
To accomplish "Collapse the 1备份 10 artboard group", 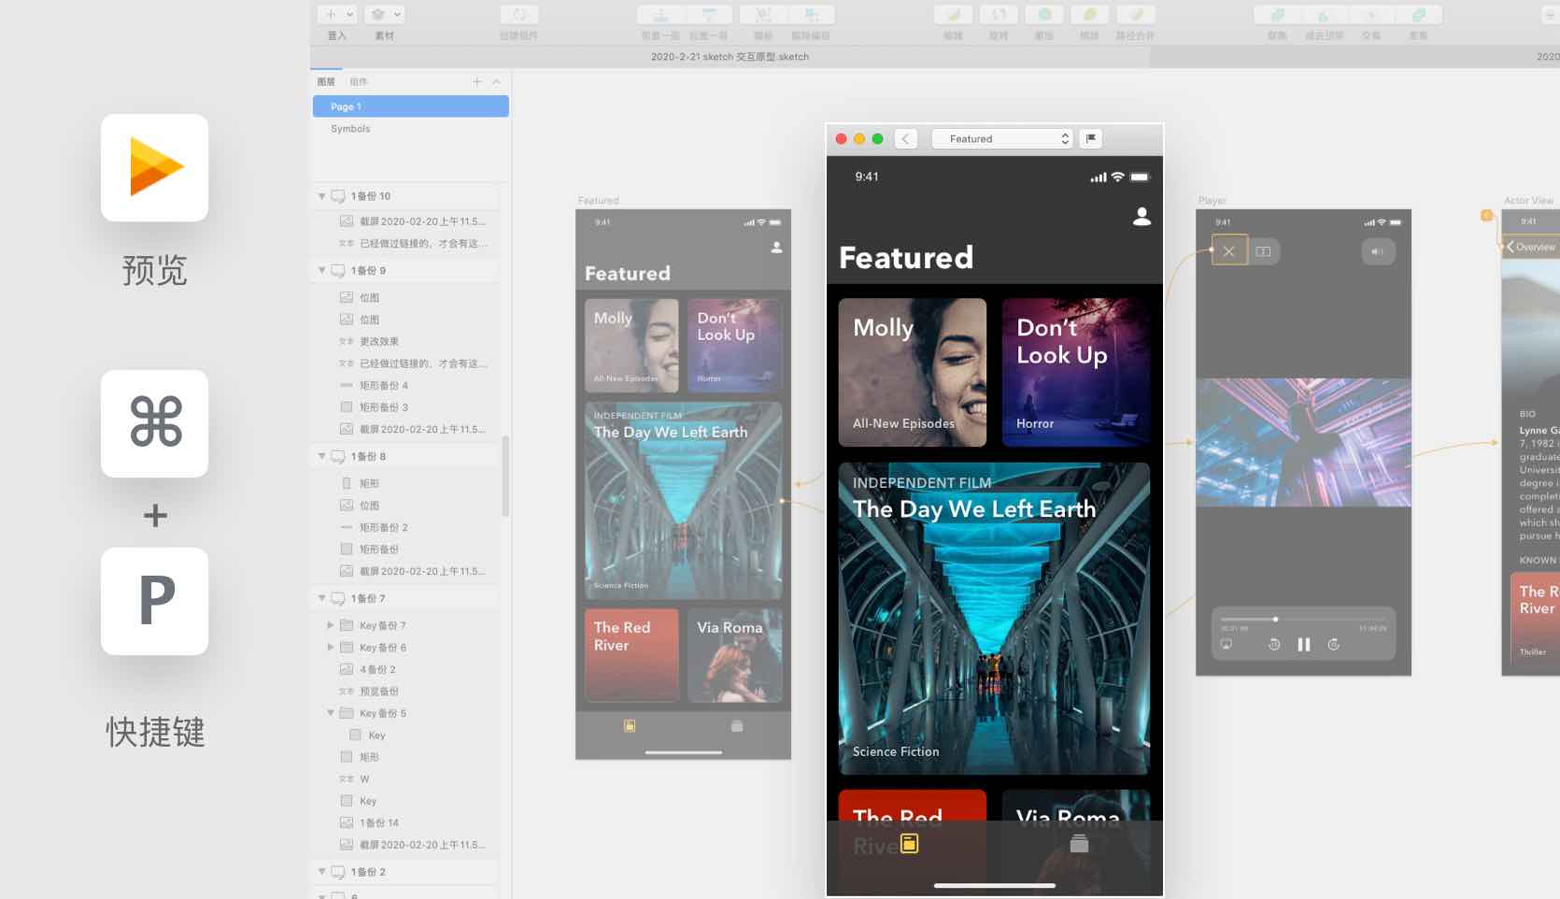I will point(322,196).
